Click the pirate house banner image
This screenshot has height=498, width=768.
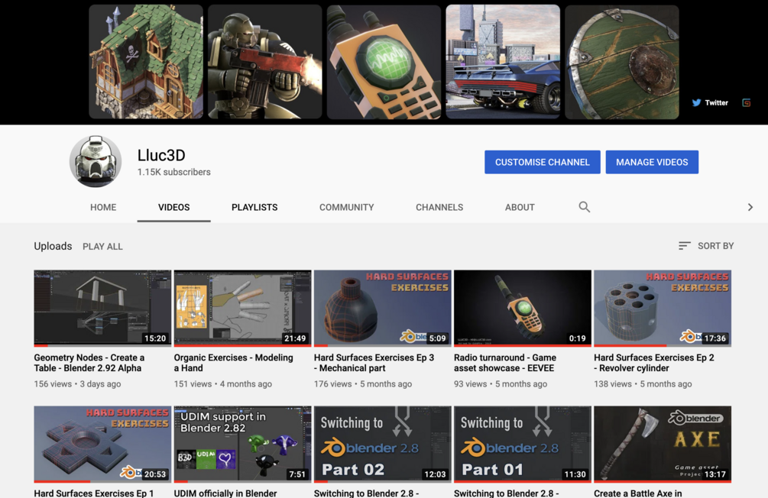[146, 62]
